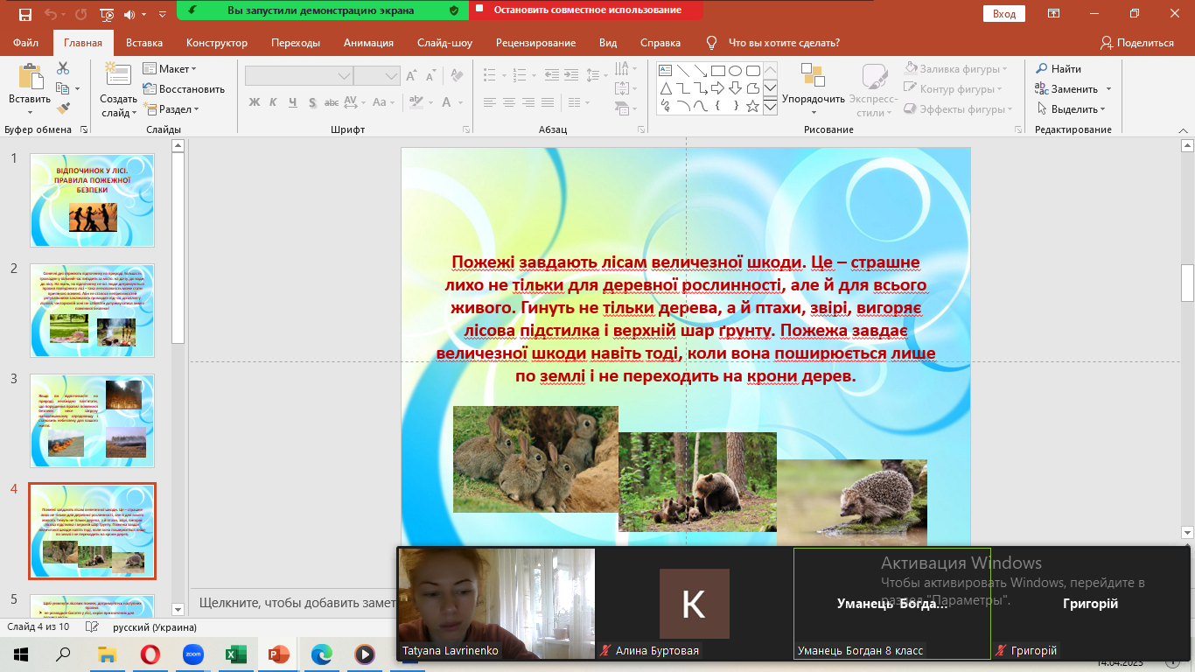Select the triangle shape in shapes gallery

pyautogui.click(x=665, y=87)
